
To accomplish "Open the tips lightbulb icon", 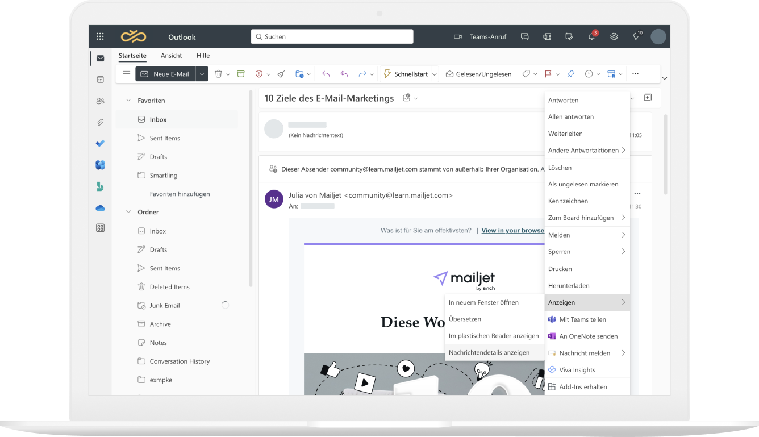I will pyautogui.click(x=636, y=36).
